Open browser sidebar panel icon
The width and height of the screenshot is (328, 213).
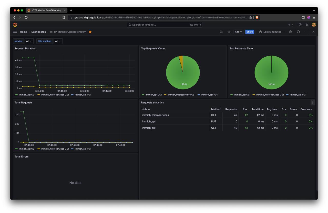click(303, 17)
